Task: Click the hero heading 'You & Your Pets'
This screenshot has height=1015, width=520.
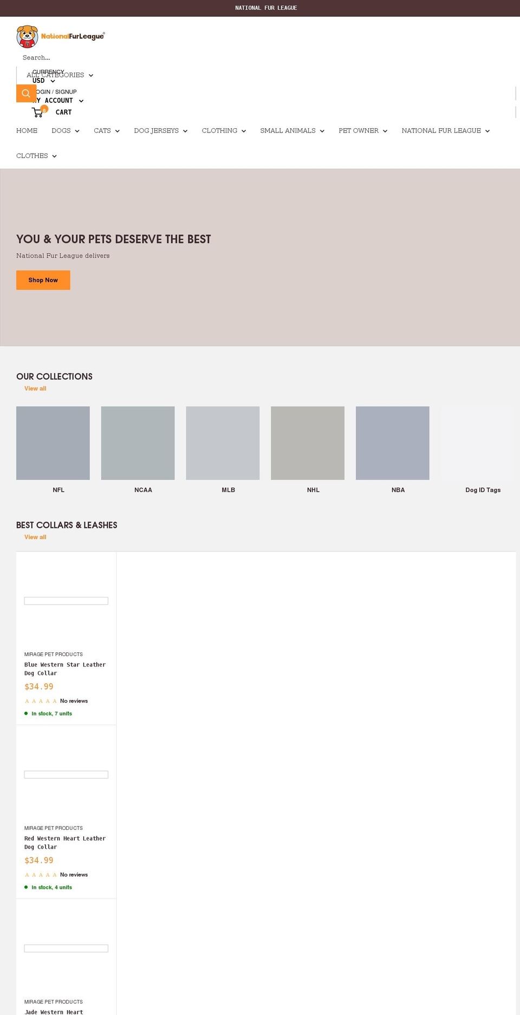Action: click(113, 239)
